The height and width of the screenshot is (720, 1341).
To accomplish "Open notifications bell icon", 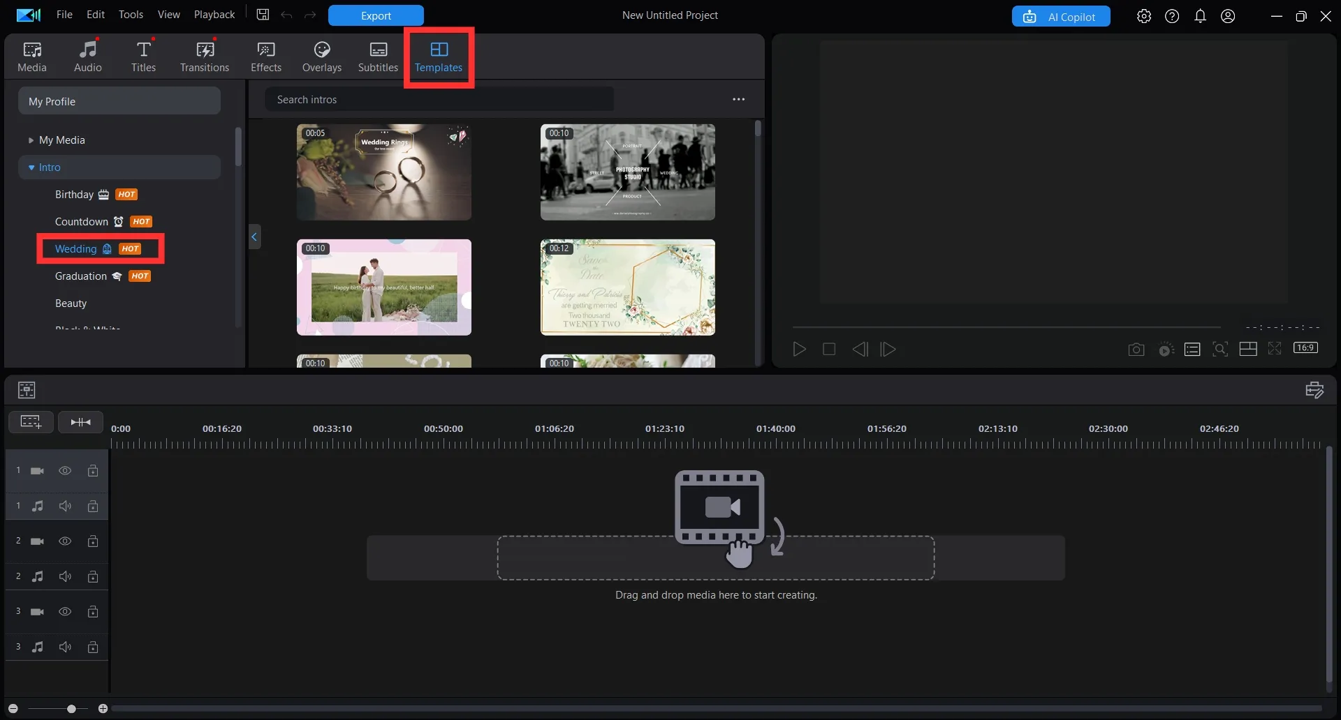I will pyautogui.click(x=1200, y=16).
